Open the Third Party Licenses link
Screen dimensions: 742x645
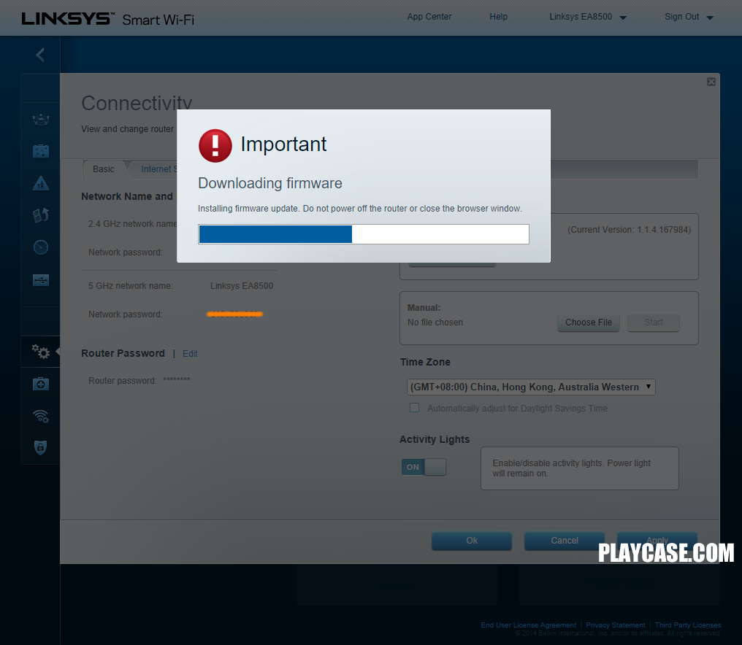(x=688, y=625)
